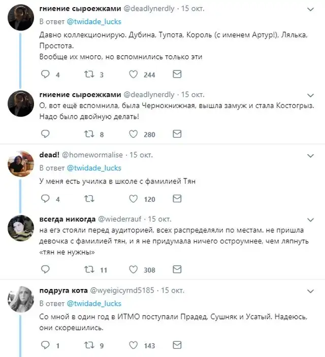
Task: Expand the options chevron on the homewormalise tweet
Action: coord(310,155)
